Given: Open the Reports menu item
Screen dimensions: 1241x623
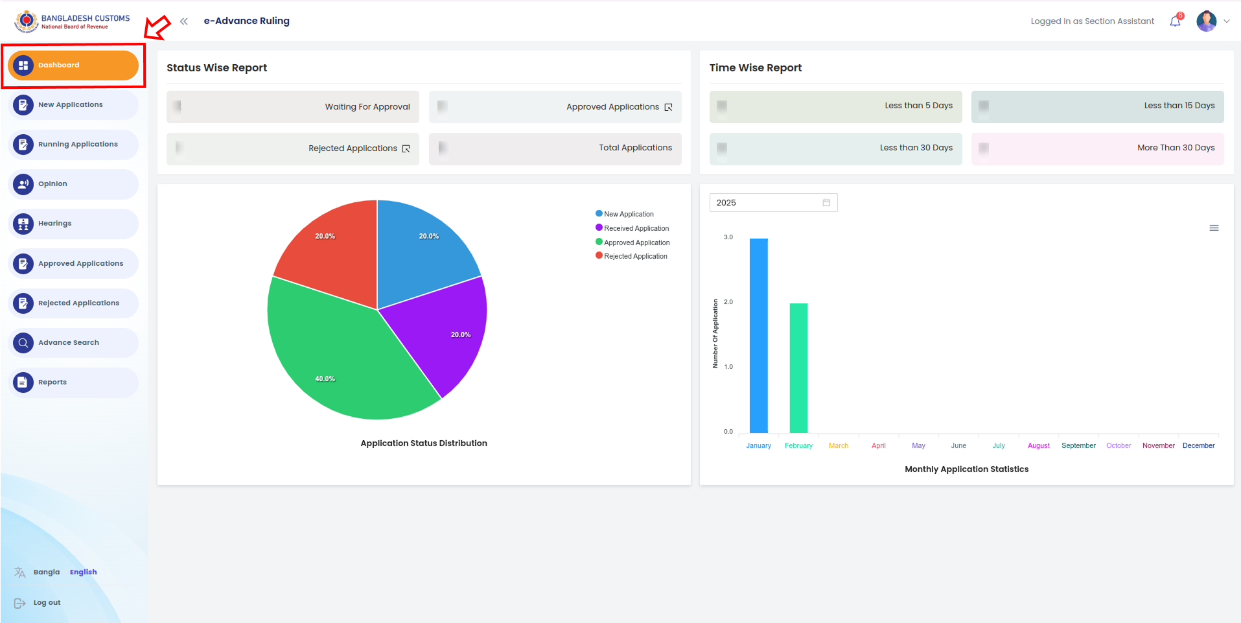Looking at the screenshot, I should pyautogui.click(x=73, y=382).
